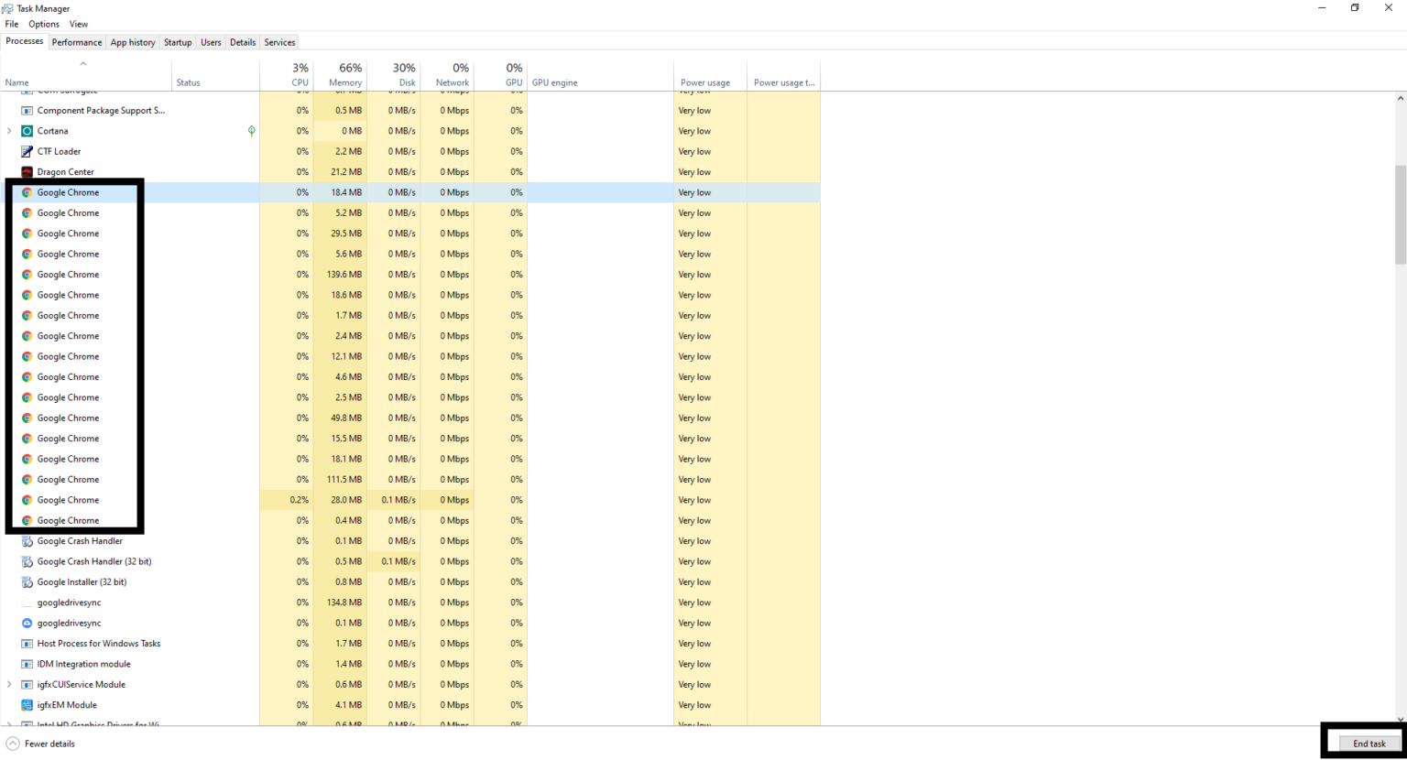The width and height of the screenshot is (1407, 760).
Task: Click the Google Installer (32 bit) icon
Action: pos(28,581)
